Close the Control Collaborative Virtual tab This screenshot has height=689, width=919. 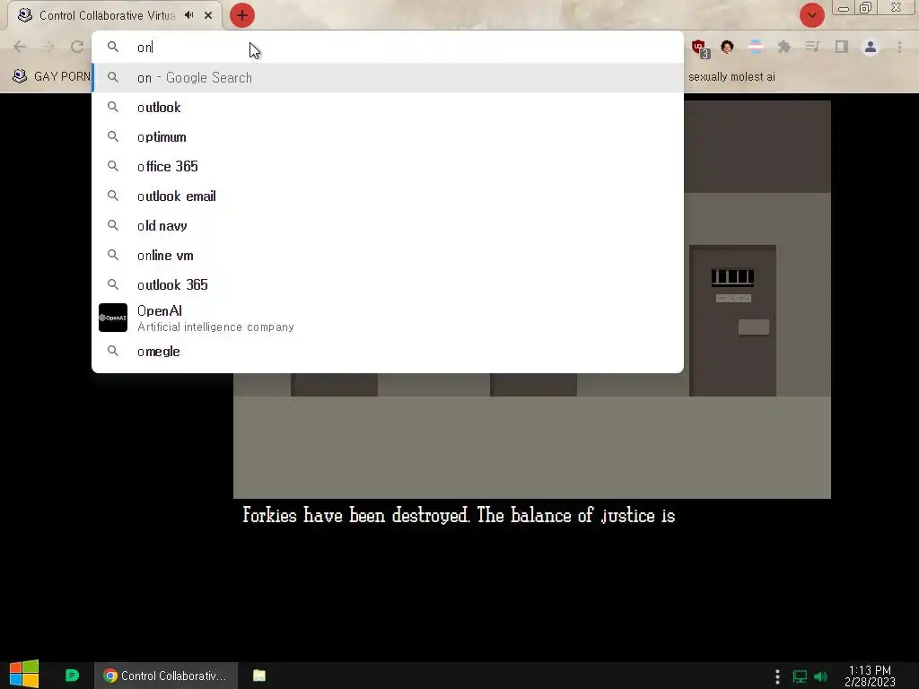point(208,15)
